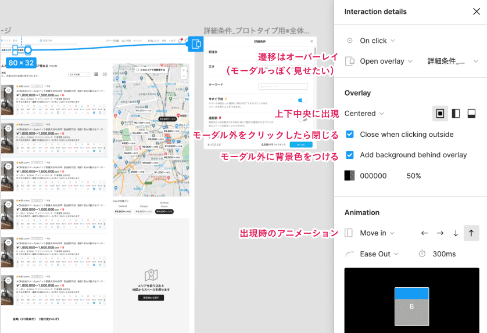Close the Interaction details panel

click(x=477, y=12)
